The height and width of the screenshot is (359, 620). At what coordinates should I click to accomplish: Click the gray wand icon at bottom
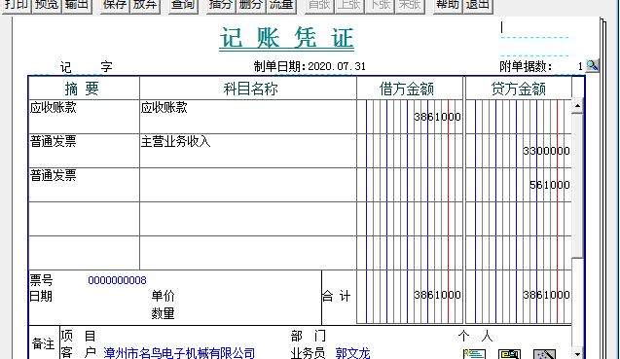544,354
